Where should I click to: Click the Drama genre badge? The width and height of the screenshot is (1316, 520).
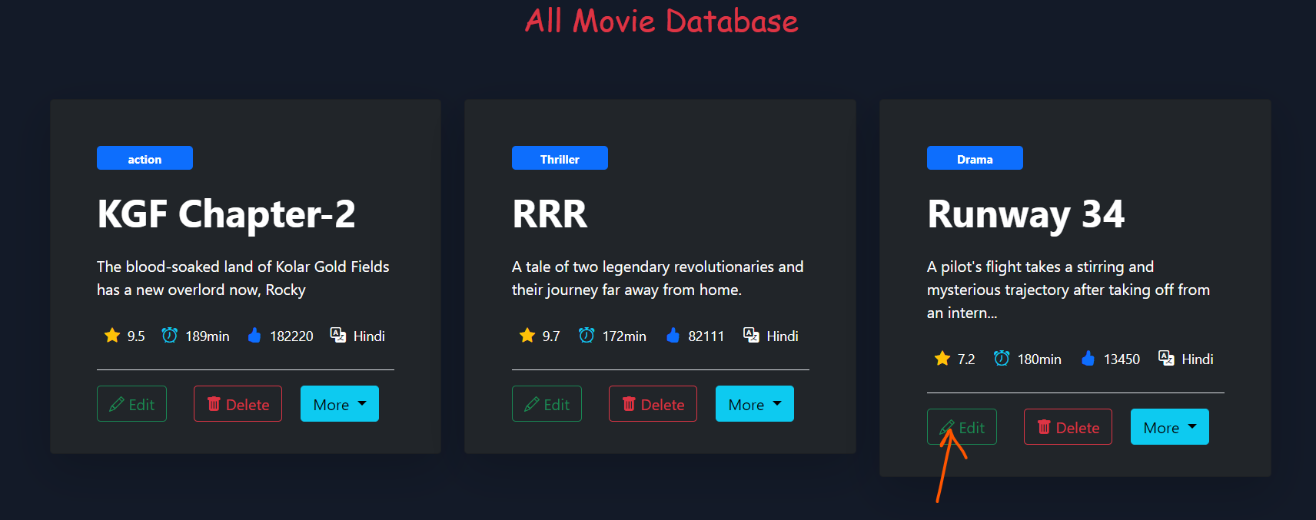click(x=975, y=158)
